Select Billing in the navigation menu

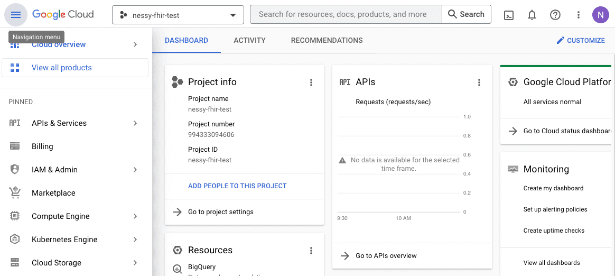(x=42, y=146)
